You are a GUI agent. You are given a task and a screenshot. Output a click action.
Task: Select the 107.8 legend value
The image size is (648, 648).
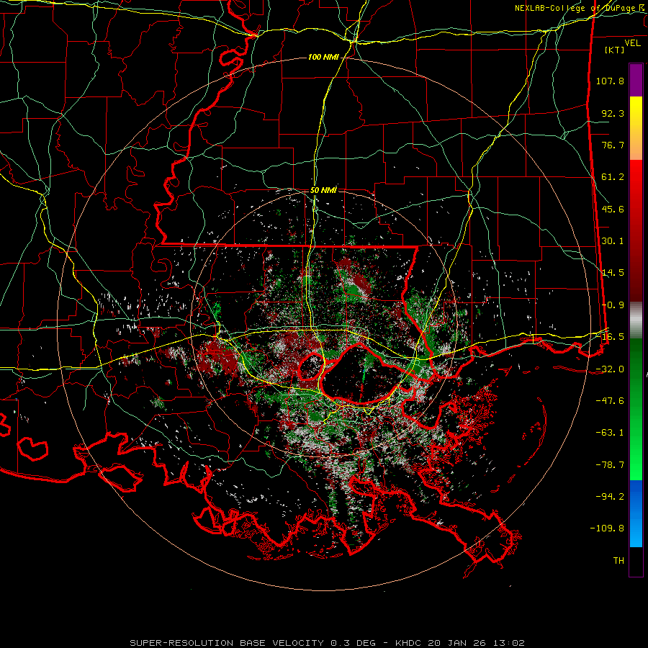[610, 81]
